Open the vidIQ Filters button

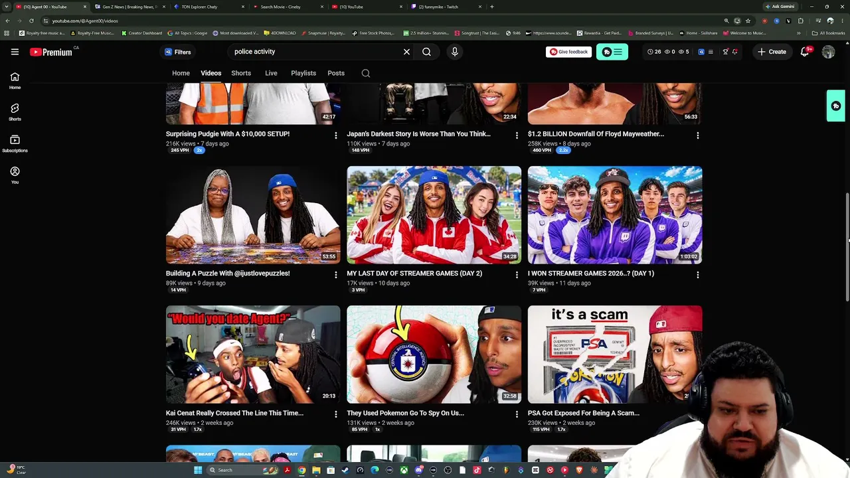(178, 52)
